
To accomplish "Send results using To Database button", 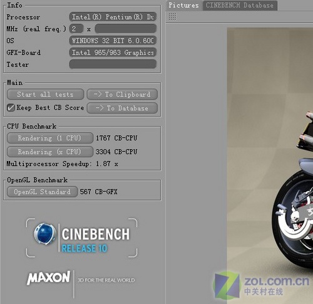I will pos(122,108).
